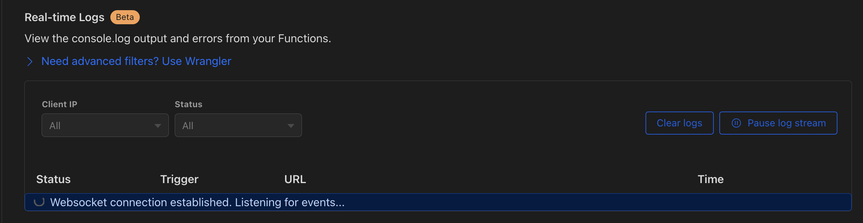863x223 pixels.
Task: Click the Client IP field label
Action: (x=60, y=104)
